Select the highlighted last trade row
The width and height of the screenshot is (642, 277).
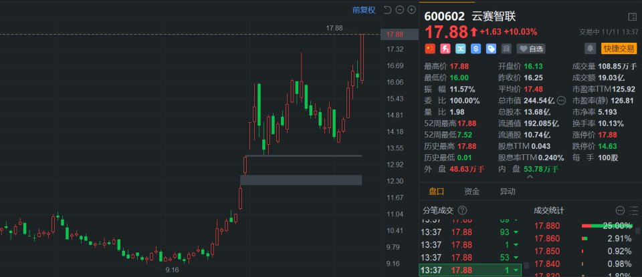pyautogui.click(x=470, y=270)
